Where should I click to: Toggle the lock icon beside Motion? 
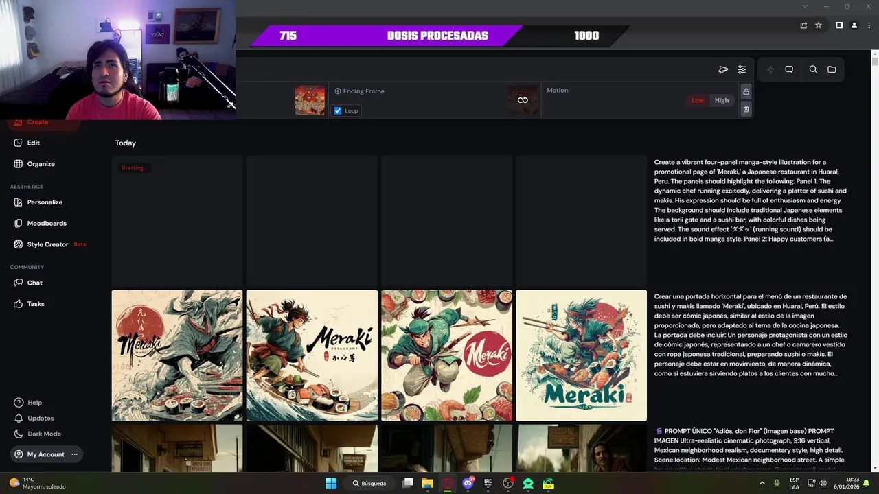point(746,91)
